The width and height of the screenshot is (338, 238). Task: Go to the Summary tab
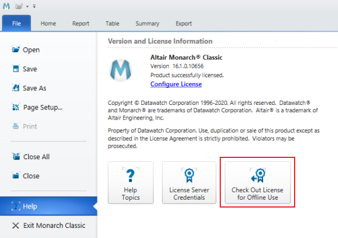pos(148,24)
